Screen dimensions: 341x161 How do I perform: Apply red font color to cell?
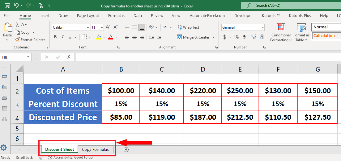click(111, 37)
